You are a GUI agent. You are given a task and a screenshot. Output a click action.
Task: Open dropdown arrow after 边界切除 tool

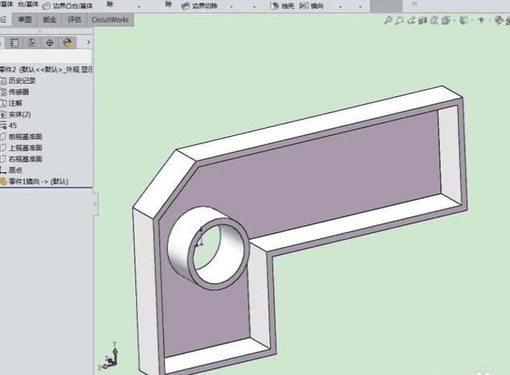pyautogui.click(x=232, y=6)
